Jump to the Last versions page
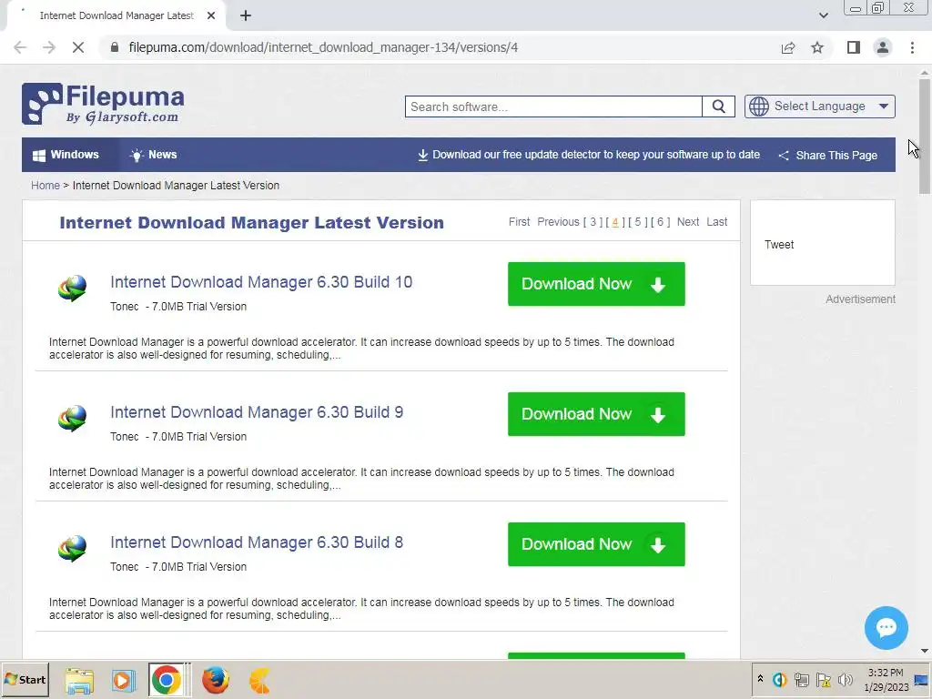This screenshot has height=699, width=932. tap(717, 222)
